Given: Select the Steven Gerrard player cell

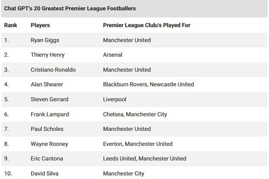Looking at the screenshot, I should pyautogui.click(x=49, y=99).
